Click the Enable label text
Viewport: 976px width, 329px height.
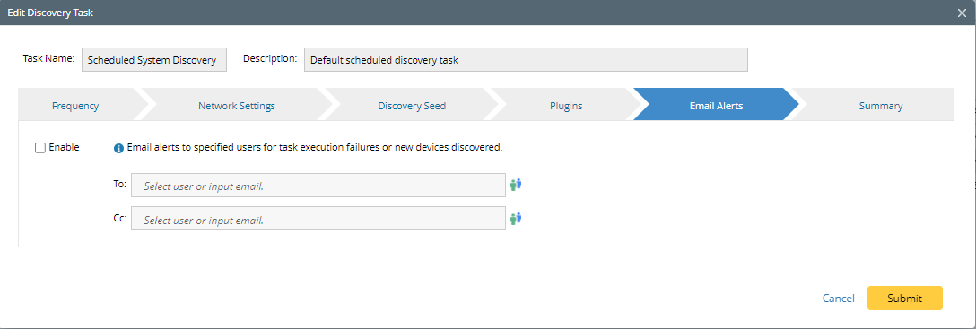pos(64,148)
